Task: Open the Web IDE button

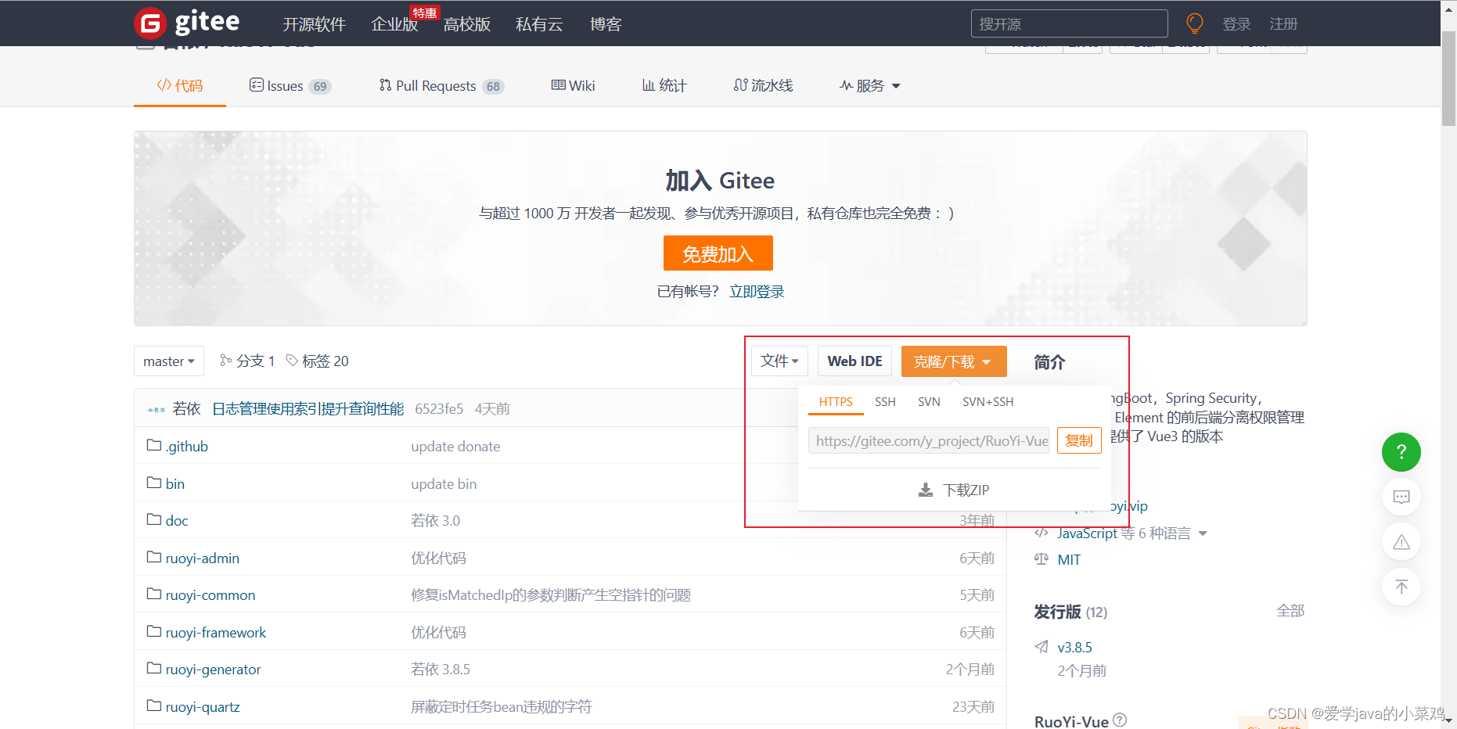Action: 854,361
